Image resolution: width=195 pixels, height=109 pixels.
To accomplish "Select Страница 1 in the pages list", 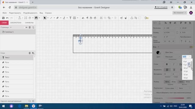I will coord(18,32).
